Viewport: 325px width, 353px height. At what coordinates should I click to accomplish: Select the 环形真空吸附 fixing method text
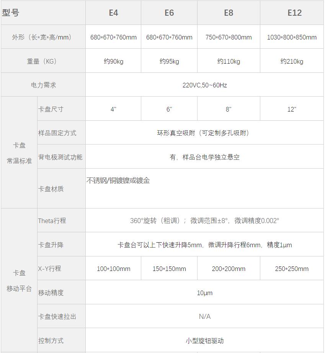204,133
